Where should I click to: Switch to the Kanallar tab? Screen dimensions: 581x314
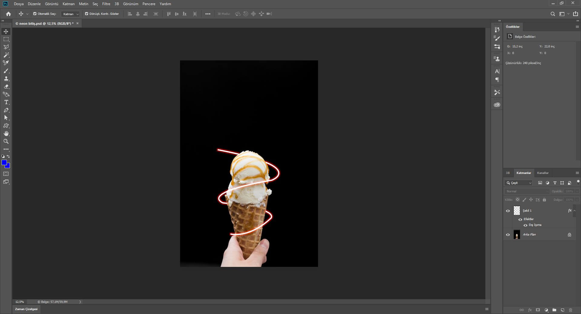[x=543, y=173]
